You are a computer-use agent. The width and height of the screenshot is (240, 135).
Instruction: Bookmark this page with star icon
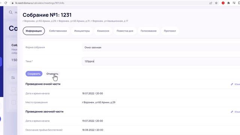(216, 3)
